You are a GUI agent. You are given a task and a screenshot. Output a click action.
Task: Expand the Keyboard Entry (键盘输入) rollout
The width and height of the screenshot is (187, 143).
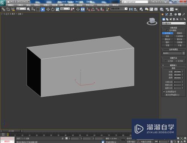click(174, 65)
